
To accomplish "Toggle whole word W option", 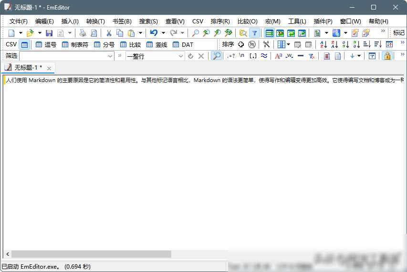I will pyautogui.click(x=290, y=56).
